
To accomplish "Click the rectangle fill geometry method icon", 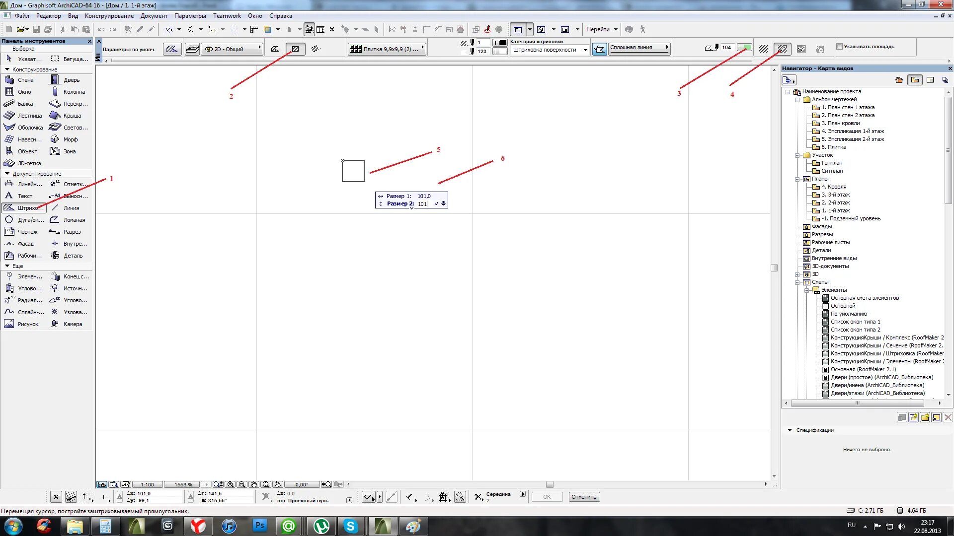I will [295, 49].
